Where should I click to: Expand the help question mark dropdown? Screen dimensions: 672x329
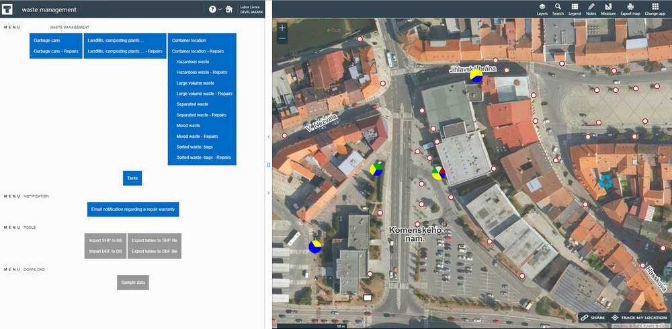click(215, 9)
